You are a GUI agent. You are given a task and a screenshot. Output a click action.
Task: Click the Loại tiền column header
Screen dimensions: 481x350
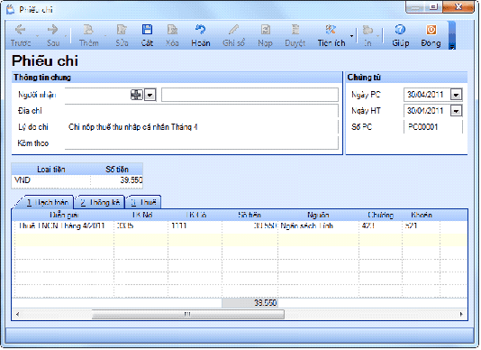51,170
